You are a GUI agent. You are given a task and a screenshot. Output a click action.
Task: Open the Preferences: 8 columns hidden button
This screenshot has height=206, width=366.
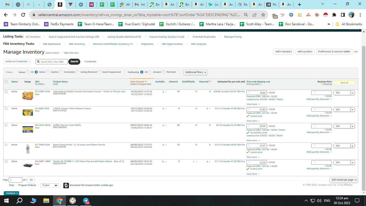334,51
